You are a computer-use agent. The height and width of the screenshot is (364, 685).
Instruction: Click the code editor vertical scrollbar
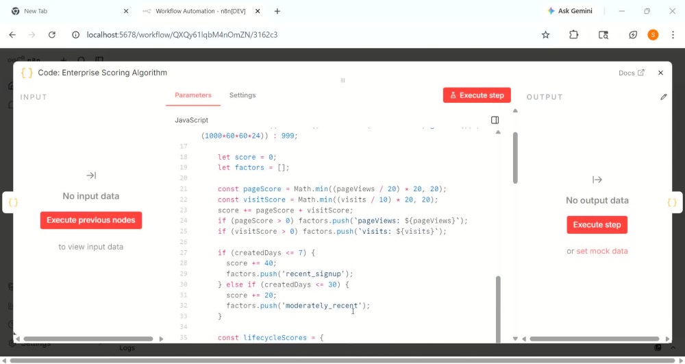[498, 309]
